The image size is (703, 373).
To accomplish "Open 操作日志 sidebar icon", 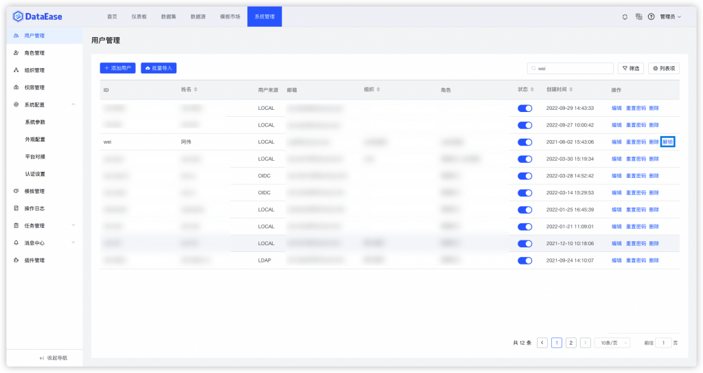I will point(16,208).
